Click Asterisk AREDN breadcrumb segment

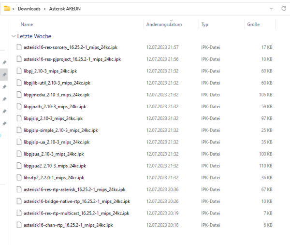point(65,9)
